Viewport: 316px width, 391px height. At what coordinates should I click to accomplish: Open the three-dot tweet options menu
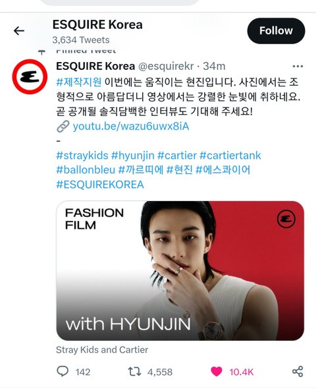pos(298,67)
